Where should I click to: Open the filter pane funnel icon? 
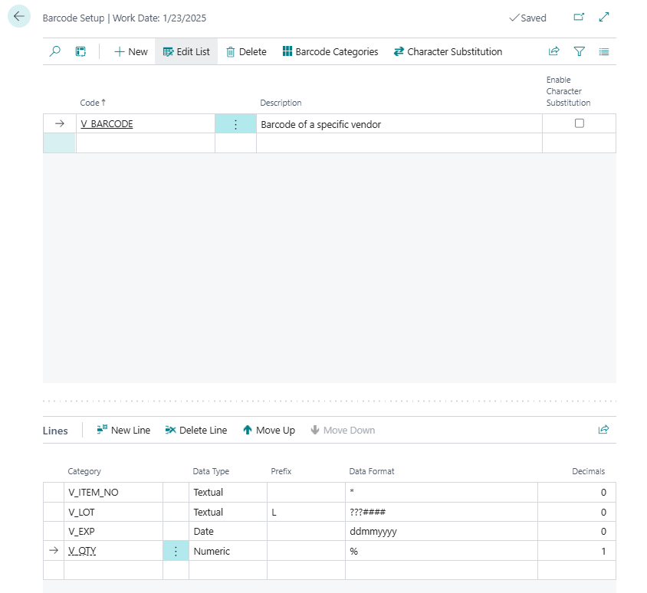pos(580,51)
